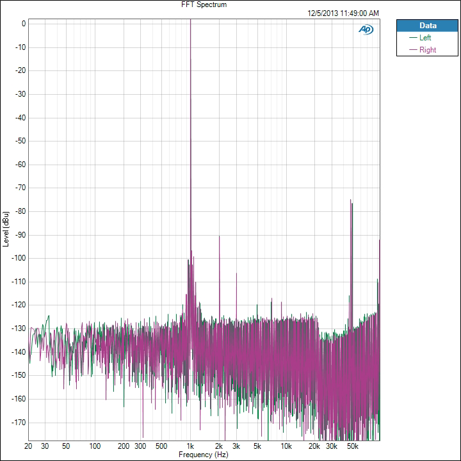Click the 2 kHz harmonic peak near -90
Image resolution: width=461 pixels, height=461 pixels.
pos(219,236)
